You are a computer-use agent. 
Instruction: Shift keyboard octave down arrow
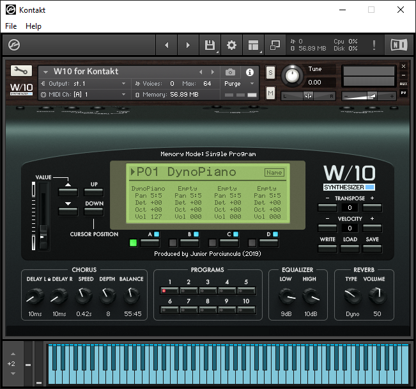coord(13,374)
